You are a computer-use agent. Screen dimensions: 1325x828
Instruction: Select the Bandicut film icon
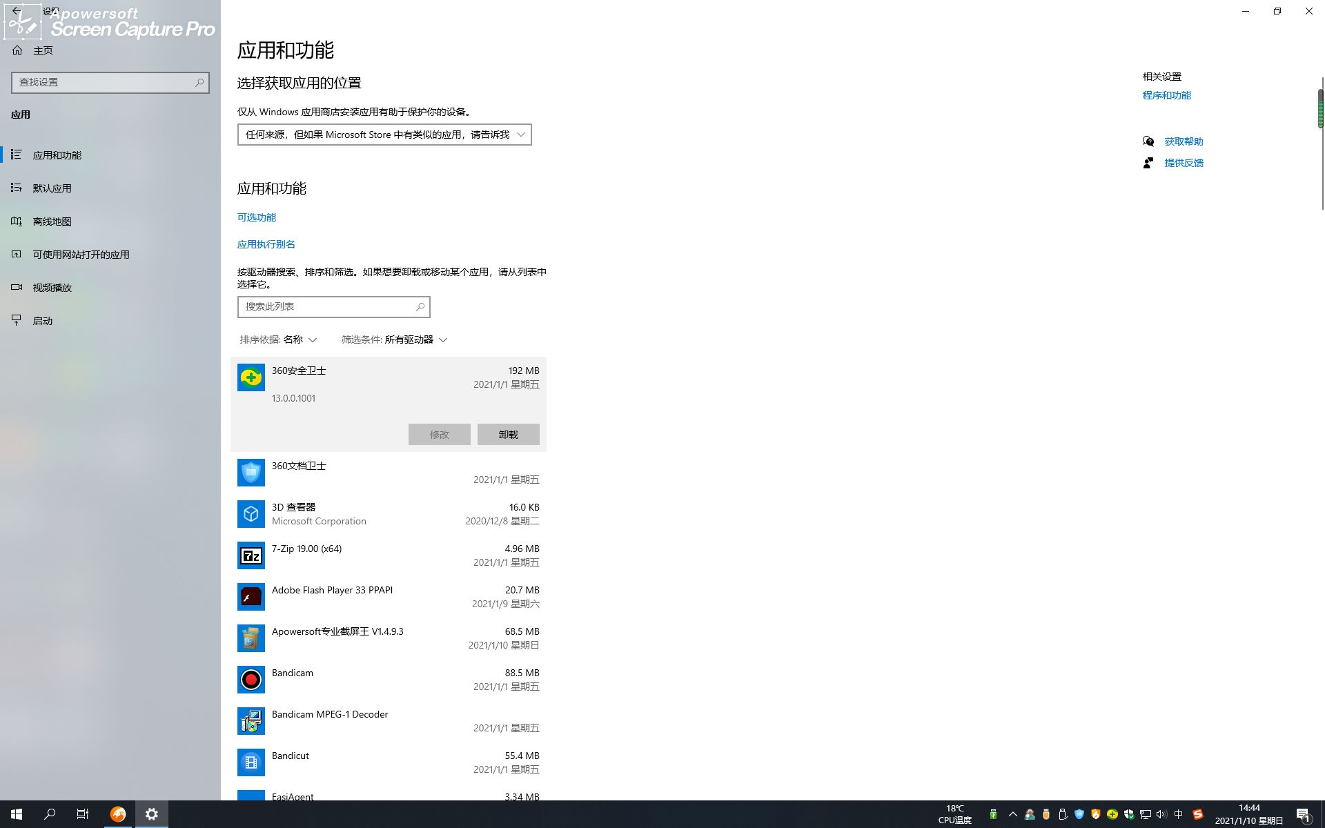(x=251, y=762)
